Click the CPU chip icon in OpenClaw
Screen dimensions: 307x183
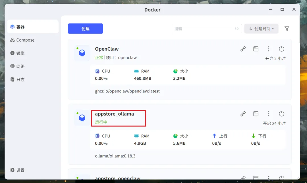(x=97, y=71)
